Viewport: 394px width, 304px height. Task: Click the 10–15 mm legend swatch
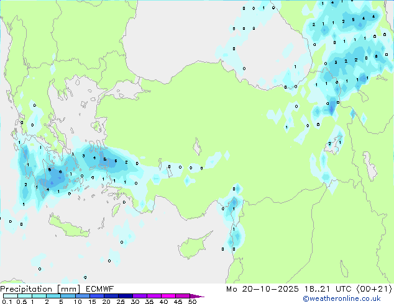pyautogui.click(x=82, y=296)
